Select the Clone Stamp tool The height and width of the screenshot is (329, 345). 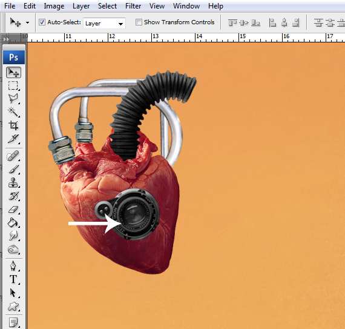click(13, 183)
